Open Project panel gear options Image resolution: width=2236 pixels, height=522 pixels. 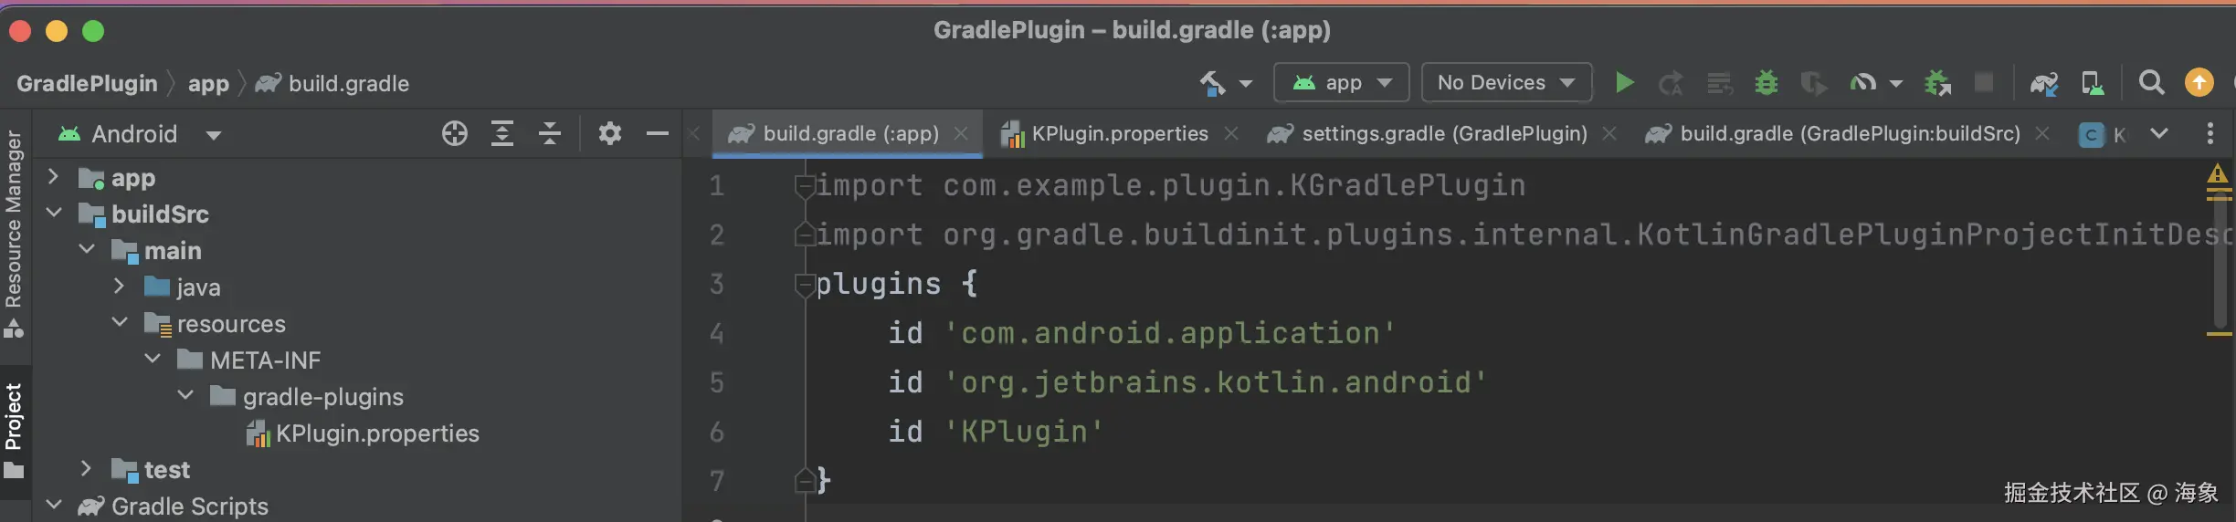(x=610, y=134)
